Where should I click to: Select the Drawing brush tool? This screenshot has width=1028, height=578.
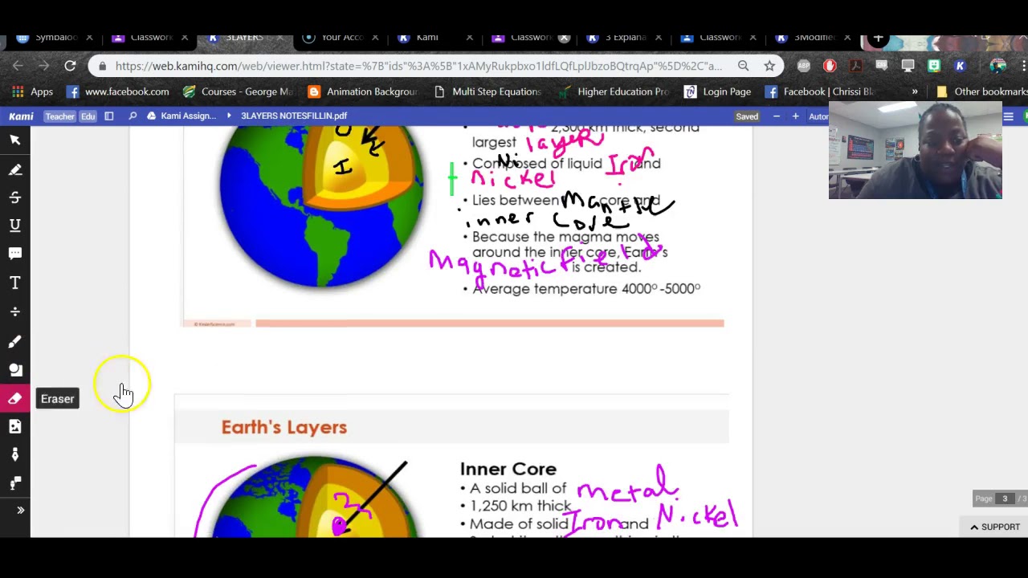[14, 341]
